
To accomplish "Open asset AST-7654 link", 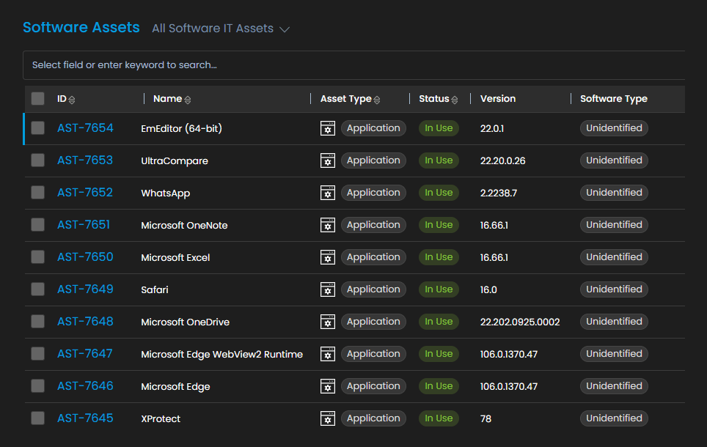I will [85, 128].
